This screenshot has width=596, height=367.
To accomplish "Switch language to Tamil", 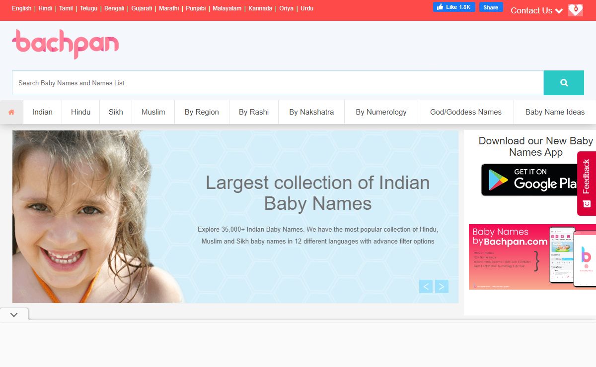I will (66, 8).
